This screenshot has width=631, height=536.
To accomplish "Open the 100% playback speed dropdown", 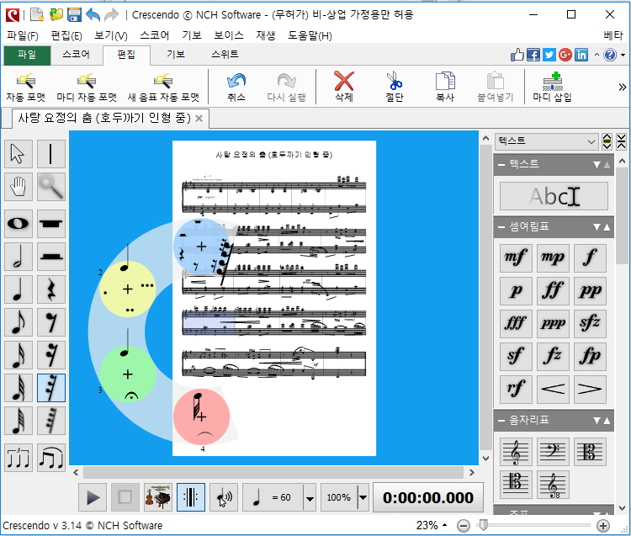I will click(363, 498).
